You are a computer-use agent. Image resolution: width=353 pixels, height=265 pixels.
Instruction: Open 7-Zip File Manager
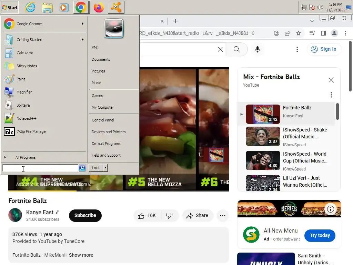[x=44, y=131]
